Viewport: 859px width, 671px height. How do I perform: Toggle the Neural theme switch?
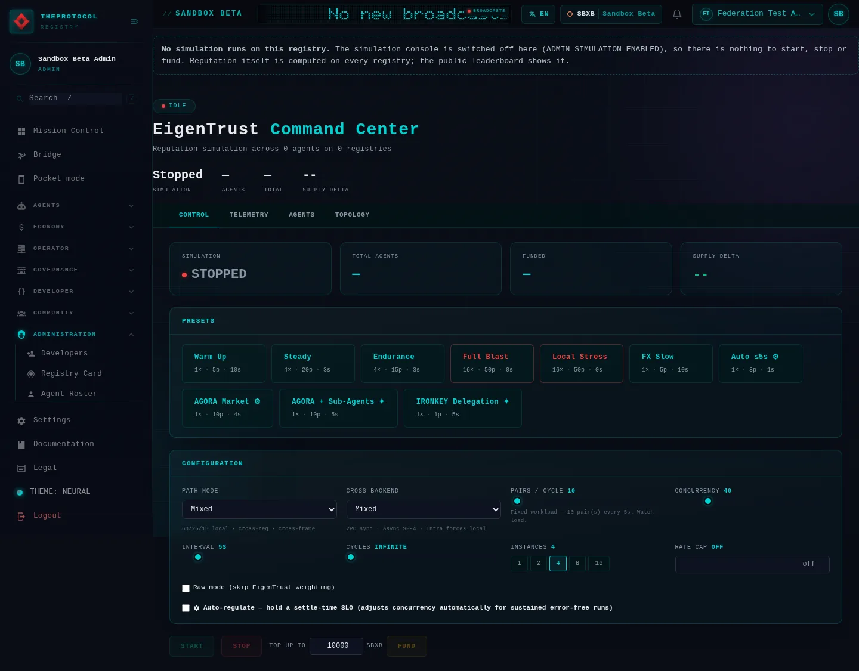(x=20, y=492)
